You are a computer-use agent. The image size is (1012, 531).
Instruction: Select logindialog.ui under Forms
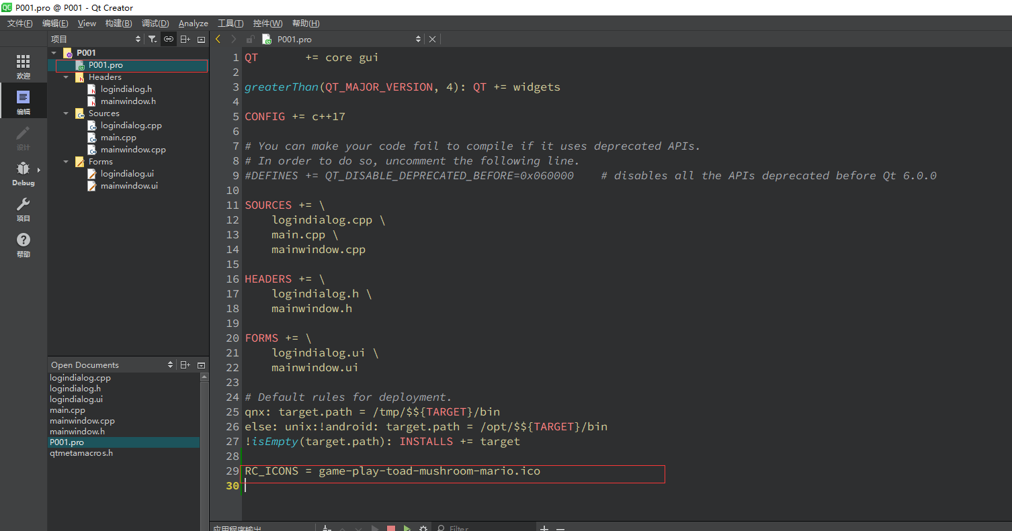127,174
